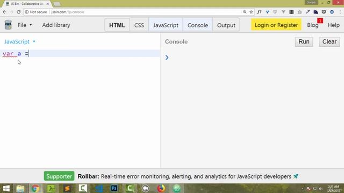Click the Clear console button
This screenshot has width=344, height=193.
(x=329, y=42)
